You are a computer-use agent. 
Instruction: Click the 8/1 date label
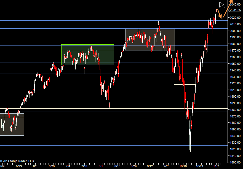[101, 166]
